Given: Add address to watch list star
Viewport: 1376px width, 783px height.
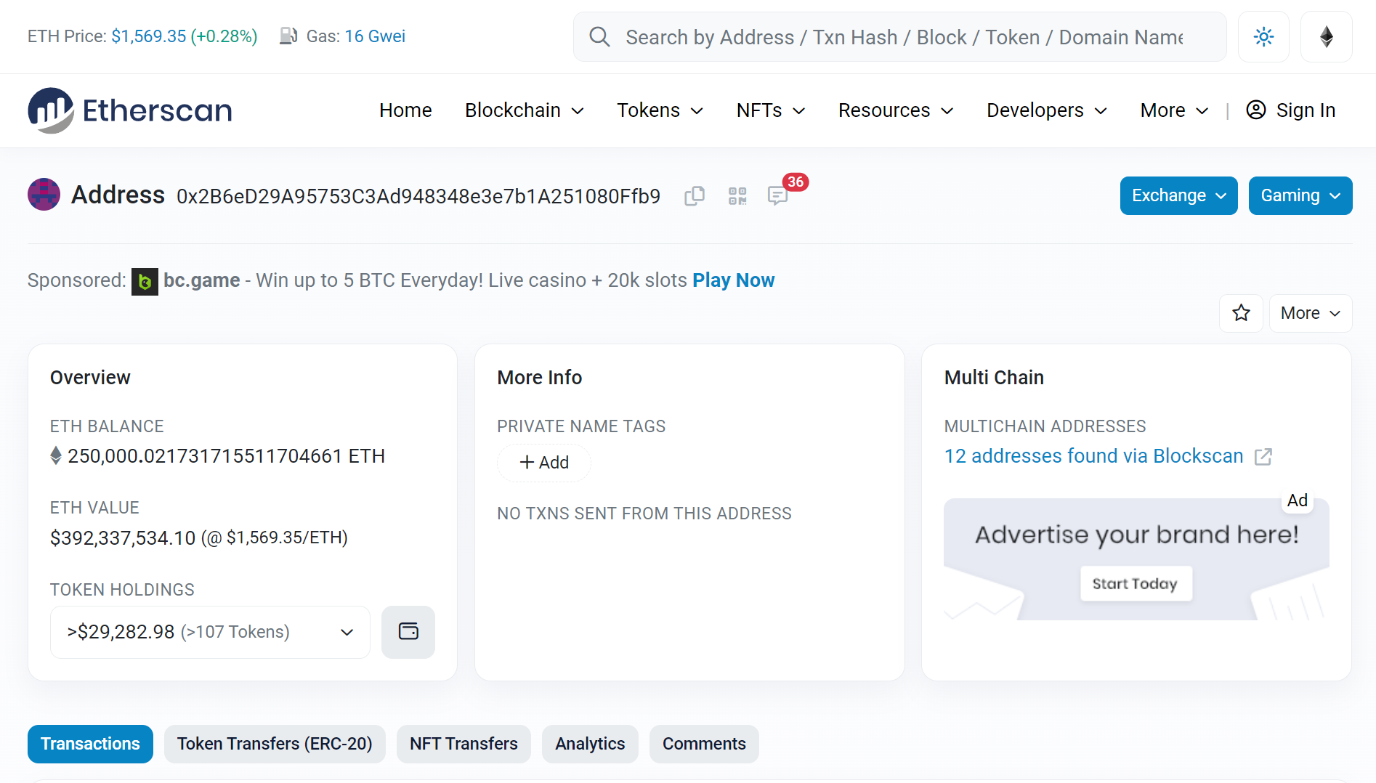Looking at the screenshot, I should (1241, 313).
